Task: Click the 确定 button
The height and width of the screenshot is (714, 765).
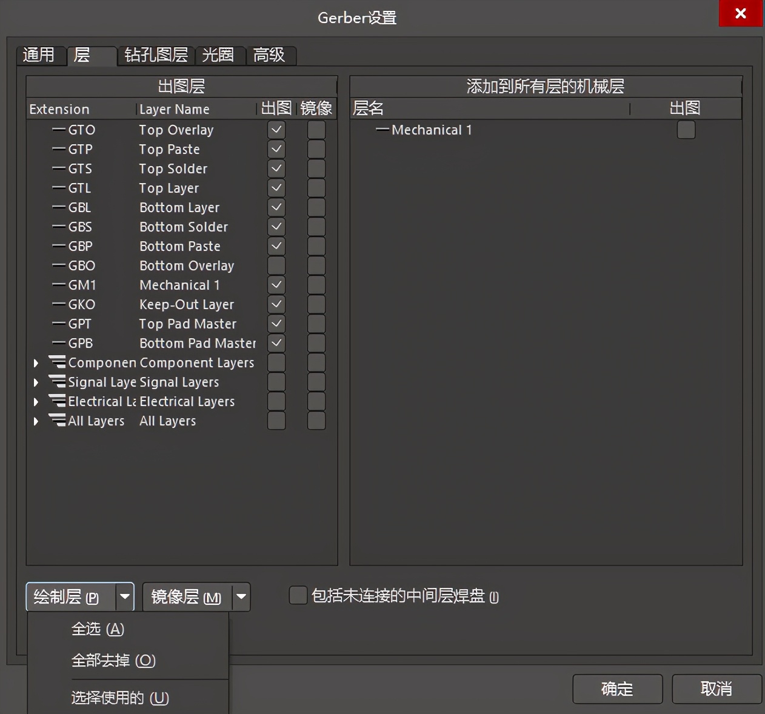Action: pyautogui.click(x=617, y=689)
